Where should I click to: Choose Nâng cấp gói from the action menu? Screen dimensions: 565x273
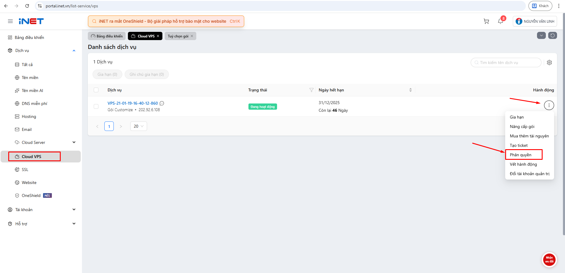coord(529,126)
